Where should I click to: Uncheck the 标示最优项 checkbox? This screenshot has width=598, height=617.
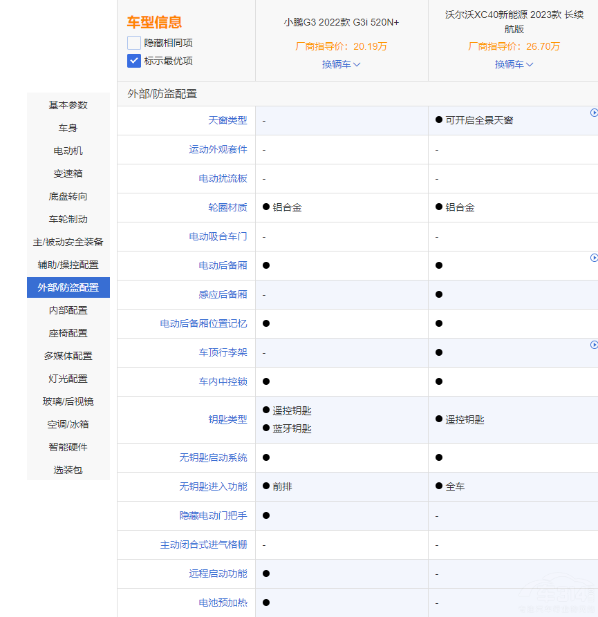(x=134, y=61)
